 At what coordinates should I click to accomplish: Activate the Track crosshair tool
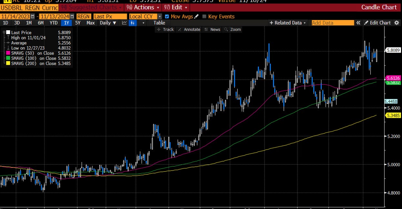pos(165,29)
